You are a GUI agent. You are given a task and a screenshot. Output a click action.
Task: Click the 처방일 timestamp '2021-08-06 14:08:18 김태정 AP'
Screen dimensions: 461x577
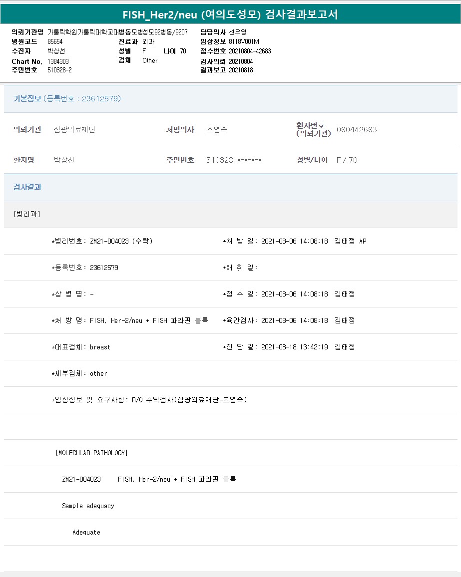click(x=314, y=241)
